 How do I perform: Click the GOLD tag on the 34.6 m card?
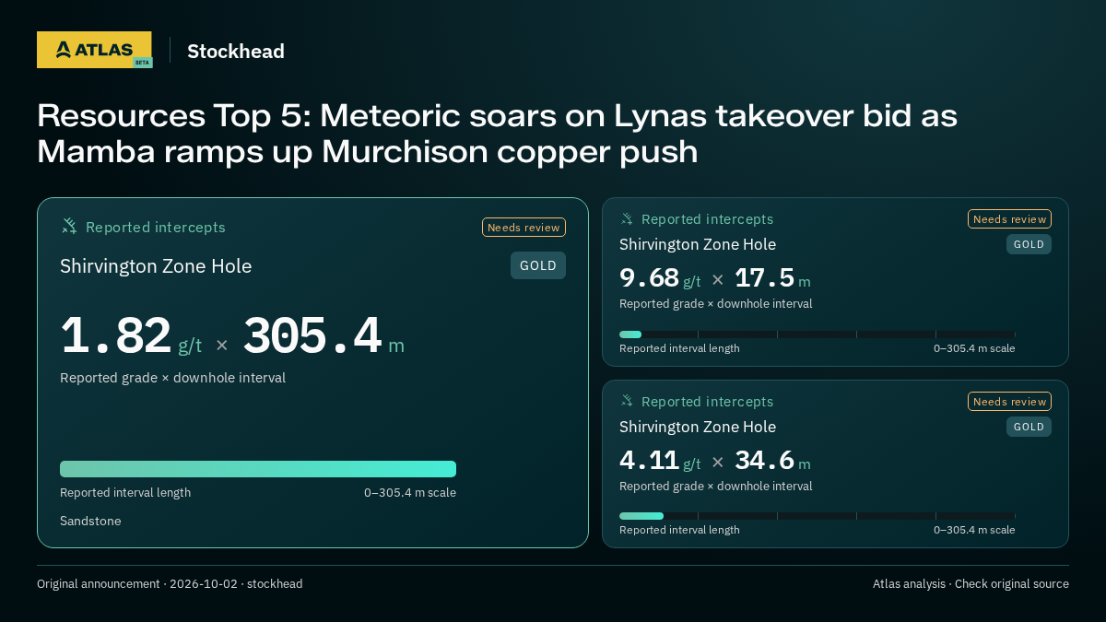[x=1029, y=427]
